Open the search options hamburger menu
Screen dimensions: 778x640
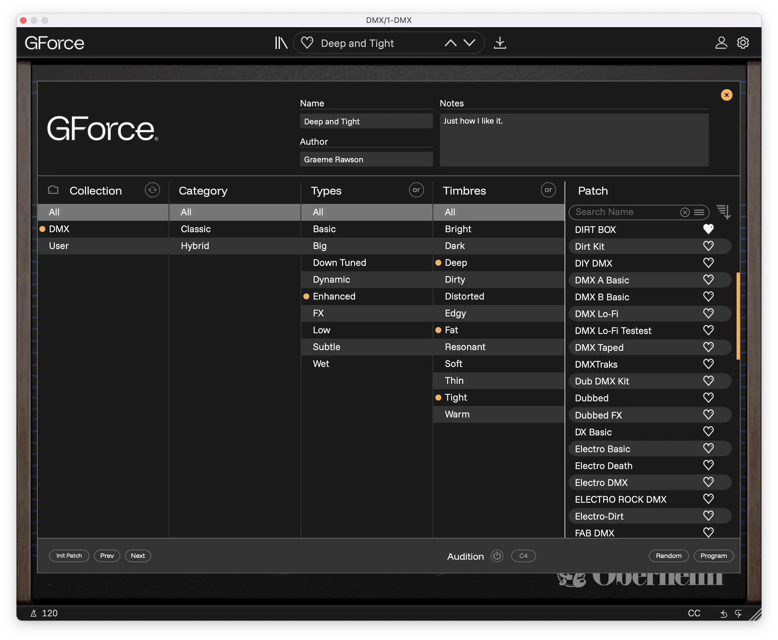699,212
